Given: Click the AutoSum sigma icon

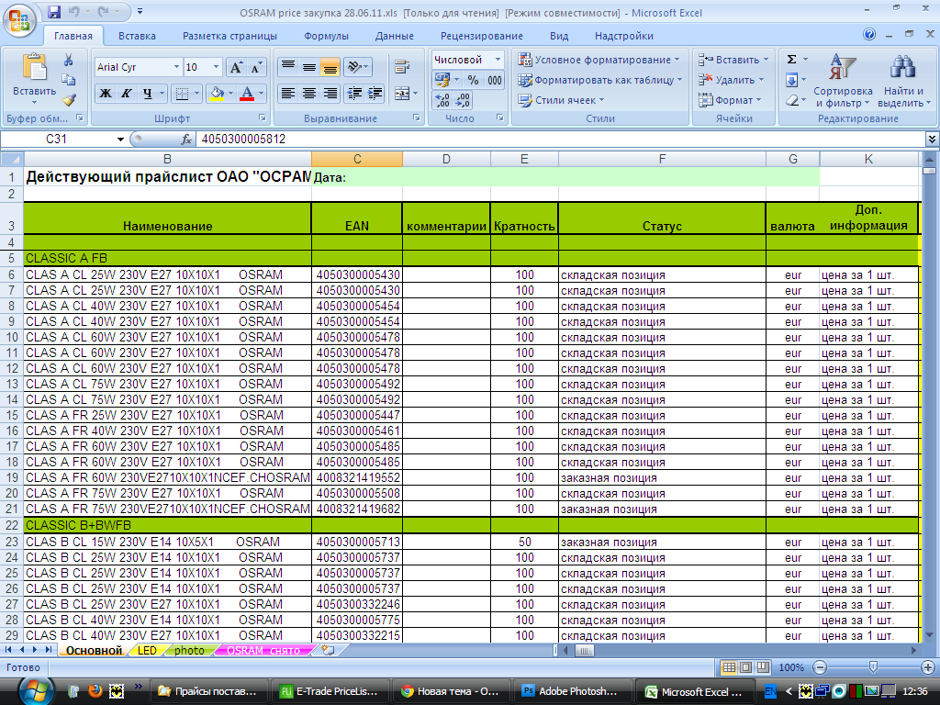Looking at the screenshot, I should (x=792, y=60).
